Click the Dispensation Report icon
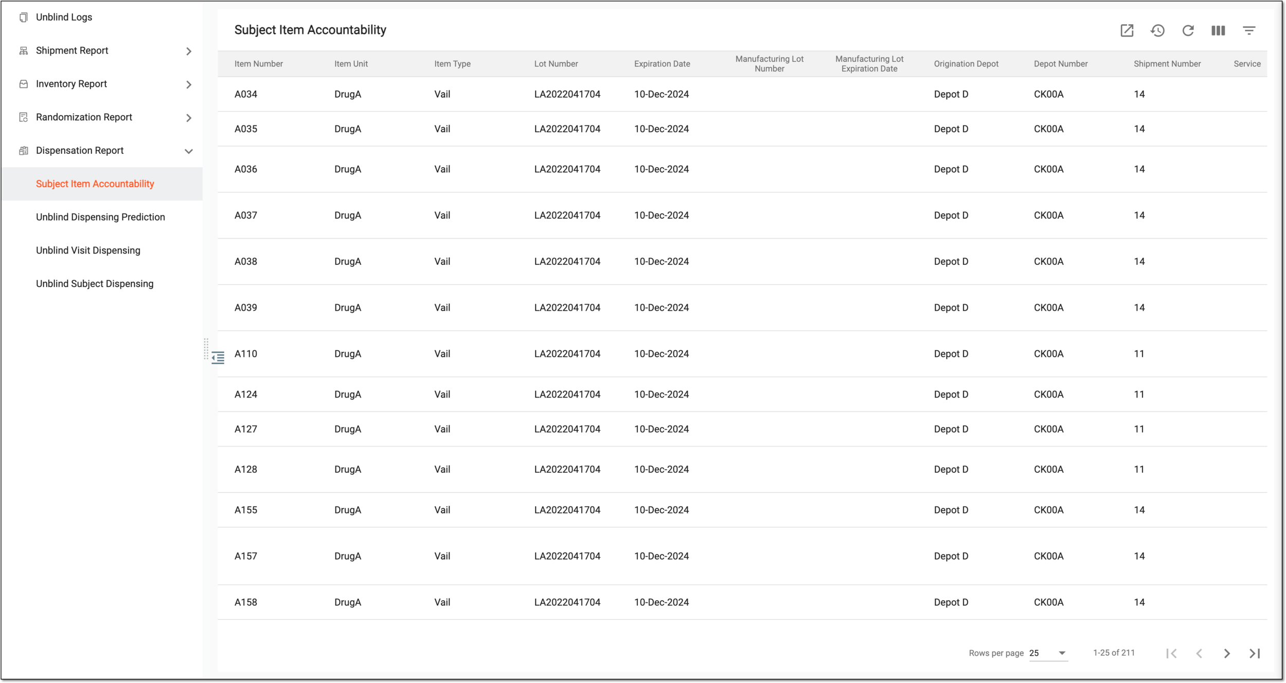 point(23,151)
